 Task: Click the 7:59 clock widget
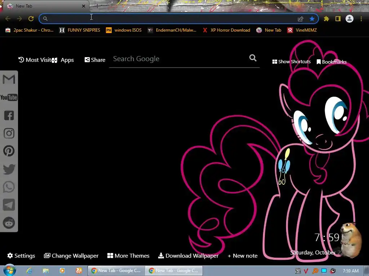point(327,238)
